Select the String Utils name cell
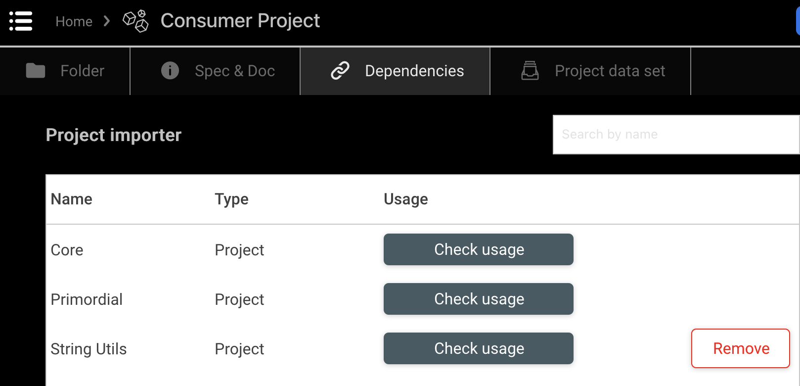The width and height of the screenshot is (800, 386). coord(89,349)
